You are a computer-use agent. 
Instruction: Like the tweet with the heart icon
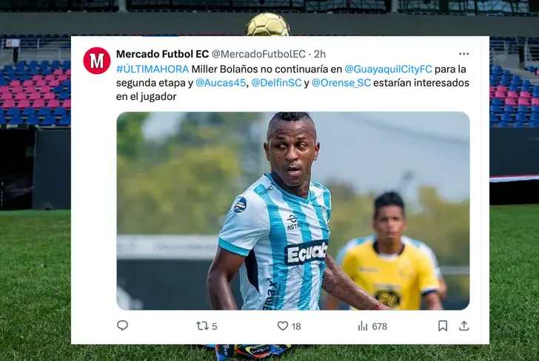coord(283,325)
